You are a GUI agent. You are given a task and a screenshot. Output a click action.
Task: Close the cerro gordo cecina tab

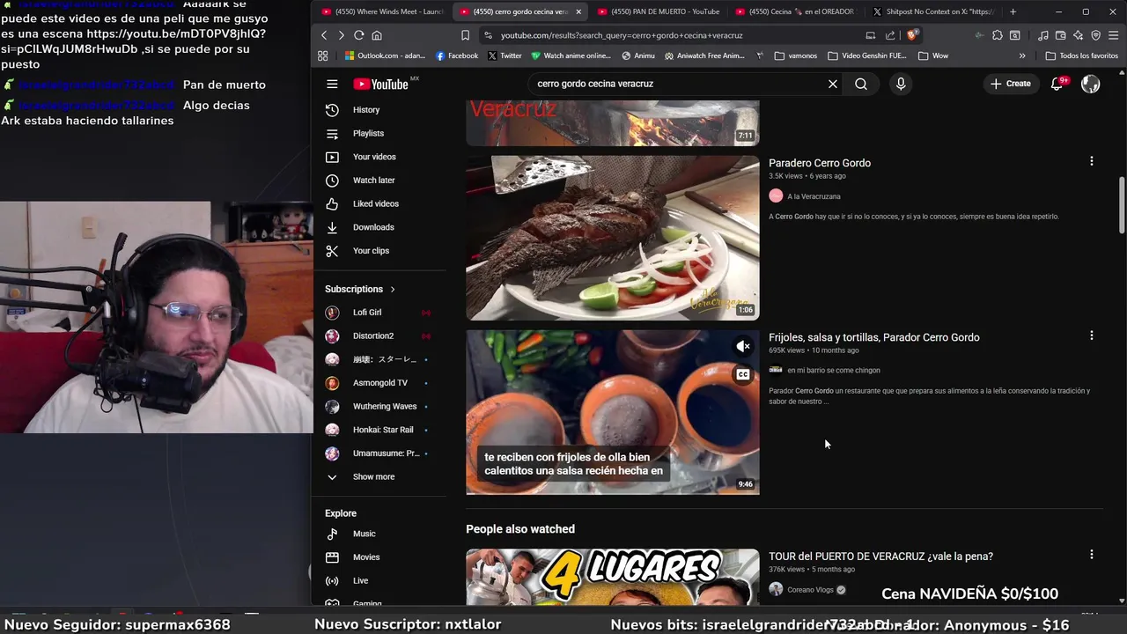click(x=578, y=11)
